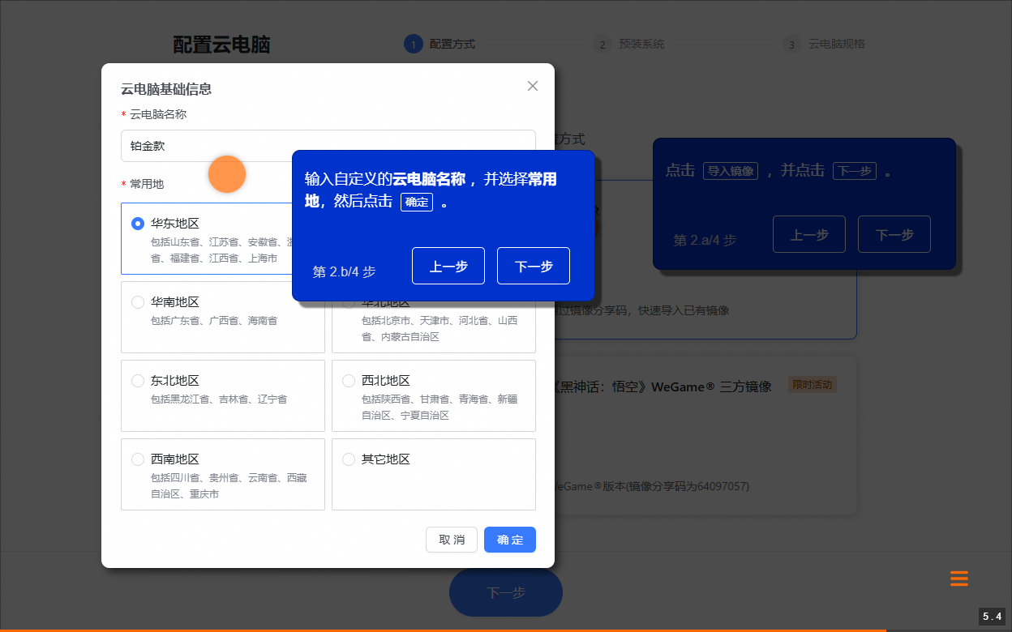
Task: Click the 确定 confirm button
Action: tap(509, 540)
